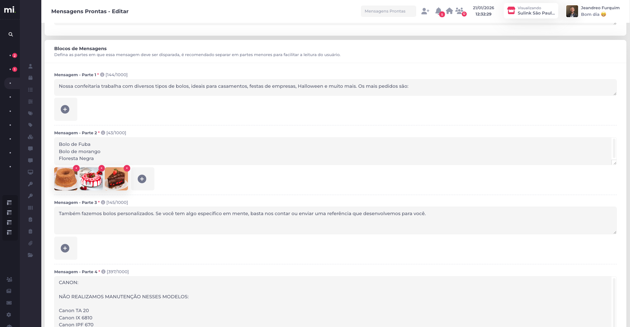This screenshot has height=327, width=630.
Task: Open the Visualizando Sulink São Paulo selector
Action: [x=531, y=11]
